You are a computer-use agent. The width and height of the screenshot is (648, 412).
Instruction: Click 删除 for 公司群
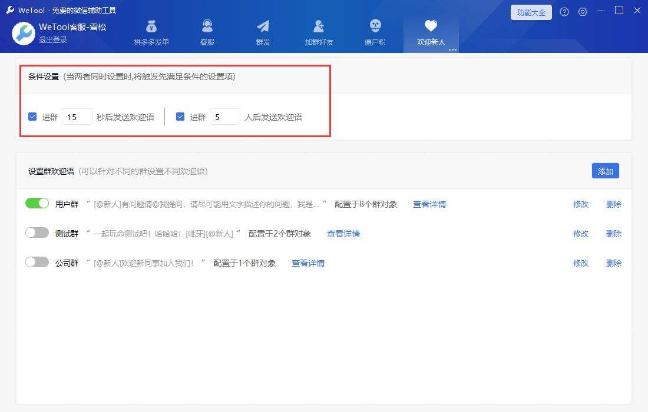614,263
